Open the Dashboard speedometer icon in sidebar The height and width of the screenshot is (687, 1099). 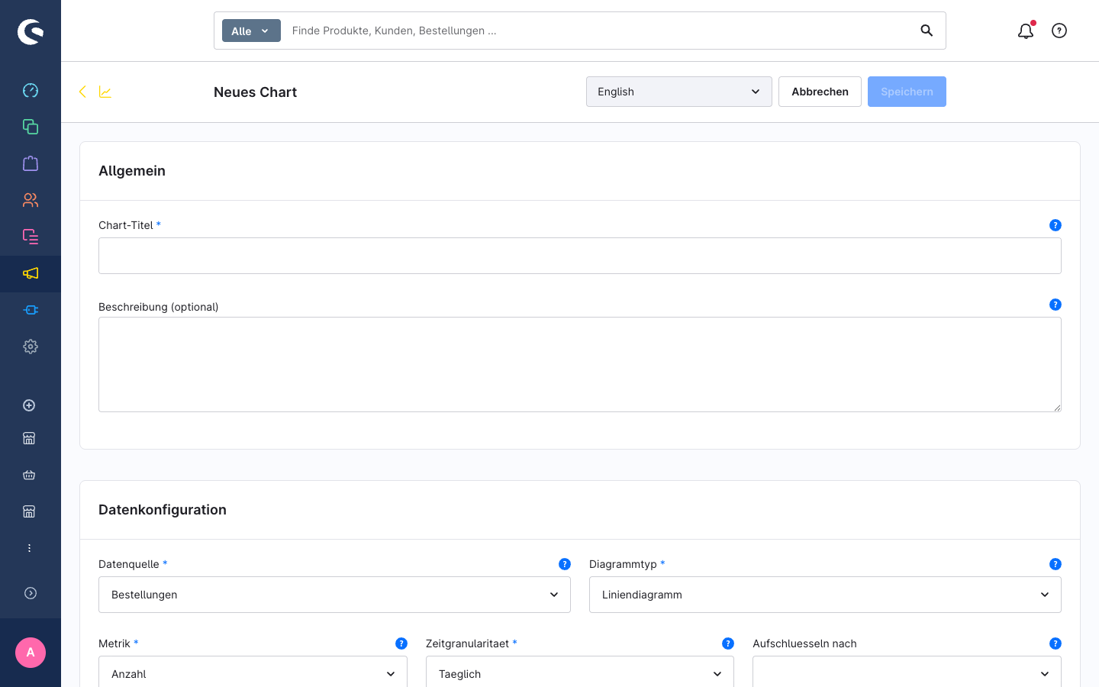point(31,90)
